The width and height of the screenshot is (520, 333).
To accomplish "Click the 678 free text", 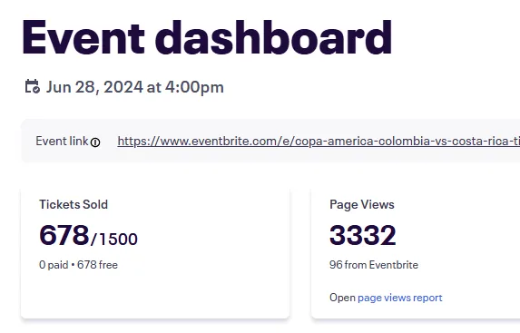I will (x=97, y=265).
